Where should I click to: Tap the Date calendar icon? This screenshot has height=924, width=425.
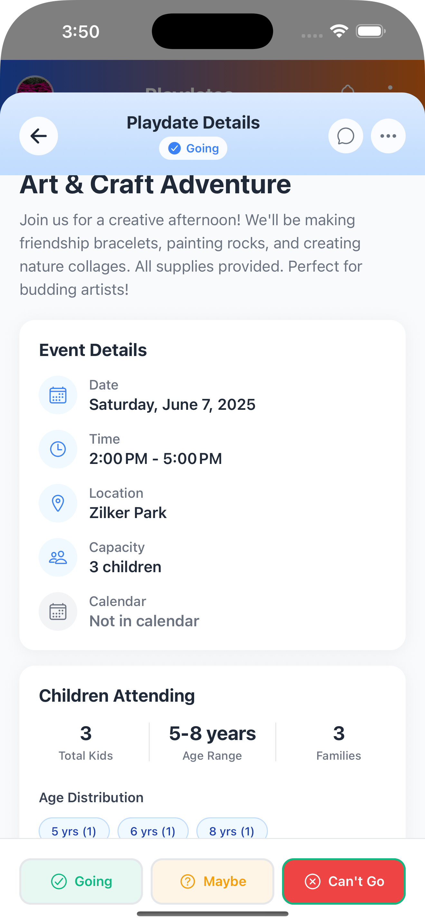coord(58,395)
